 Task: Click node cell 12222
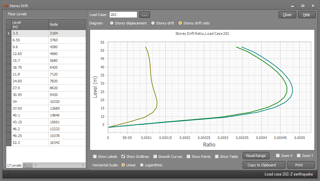tap(67, 129)
